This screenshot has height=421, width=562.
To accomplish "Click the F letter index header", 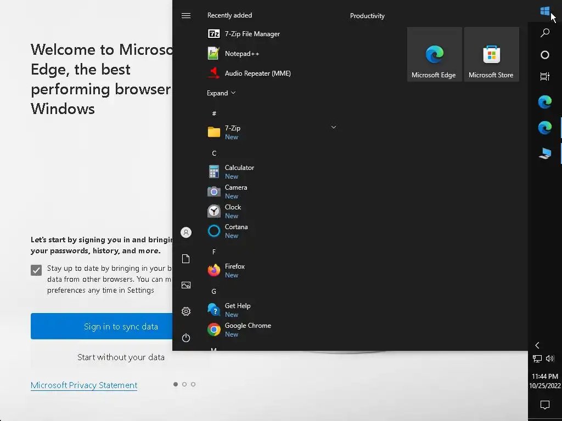I will click(x=214, y=252).
